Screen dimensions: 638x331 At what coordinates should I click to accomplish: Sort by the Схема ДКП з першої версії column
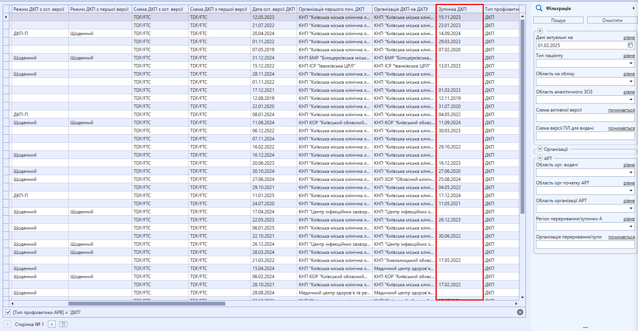tap(219, 9)
